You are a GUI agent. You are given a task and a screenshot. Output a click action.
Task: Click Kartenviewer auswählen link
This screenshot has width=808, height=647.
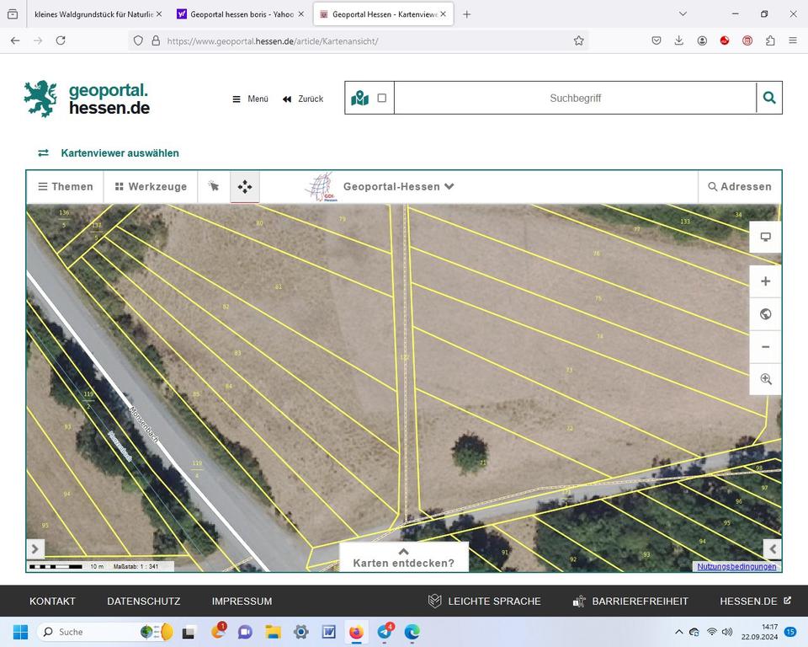pos(120,153)
